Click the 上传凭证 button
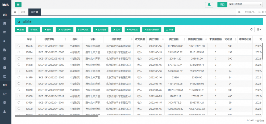The width and height of the screenshot is (266, 124). coord(101,30)
